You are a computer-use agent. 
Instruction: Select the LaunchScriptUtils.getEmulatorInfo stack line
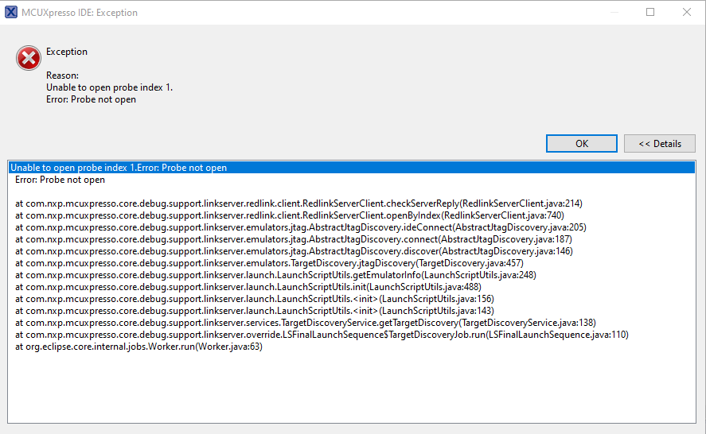click(x=275, y=275)
